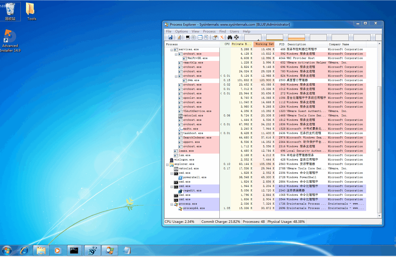Screen dimensions: 396x257
Task: Open the Find menu
Action: (222, 31)
